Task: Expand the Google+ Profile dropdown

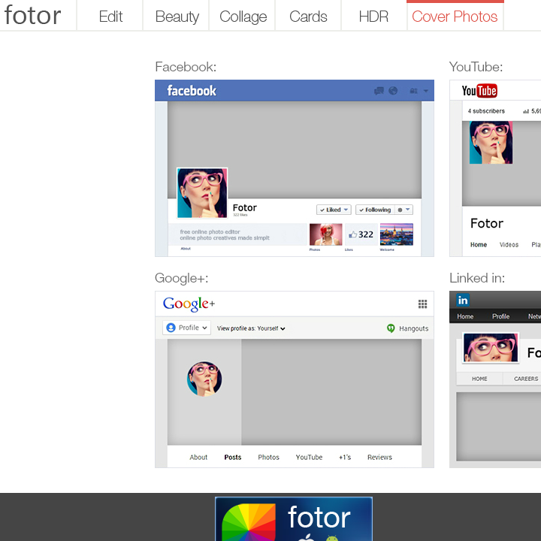Action: point(186,328)
